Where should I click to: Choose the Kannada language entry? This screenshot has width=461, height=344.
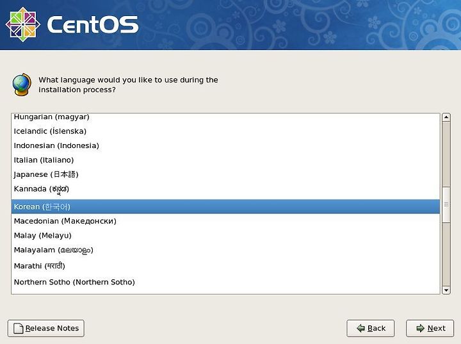click(x=225, y=189)
